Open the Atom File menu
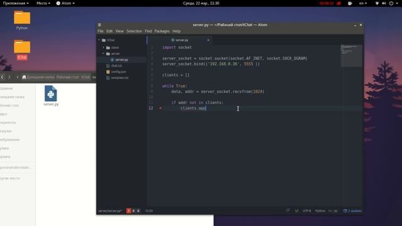Viewport: 402px width, 226px height. 100,31
